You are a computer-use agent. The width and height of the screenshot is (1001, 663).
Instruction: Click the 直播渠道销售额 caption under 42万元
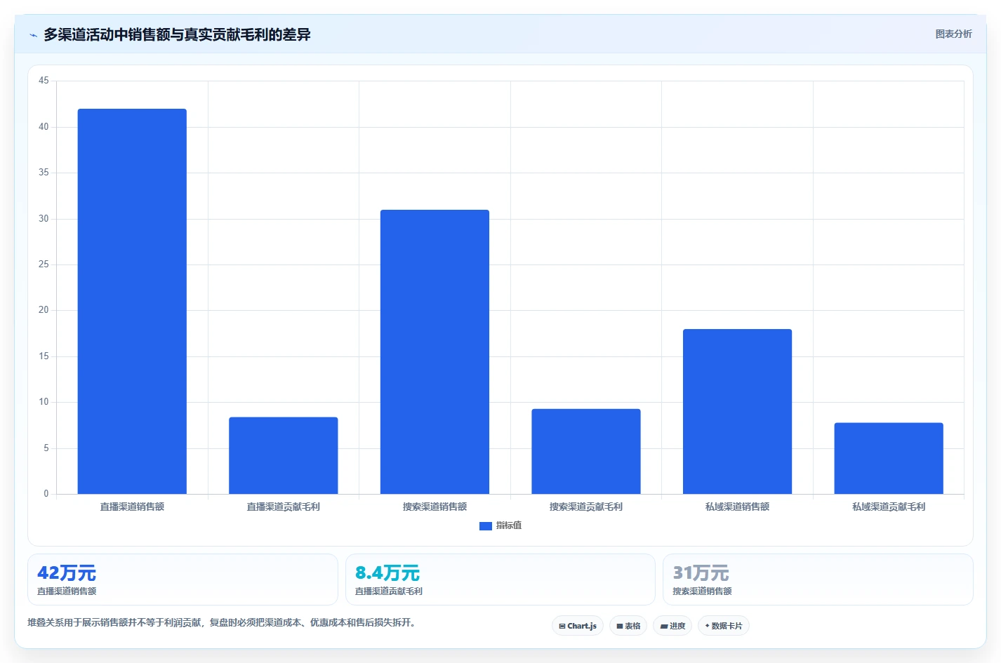[x=67, y=591]
